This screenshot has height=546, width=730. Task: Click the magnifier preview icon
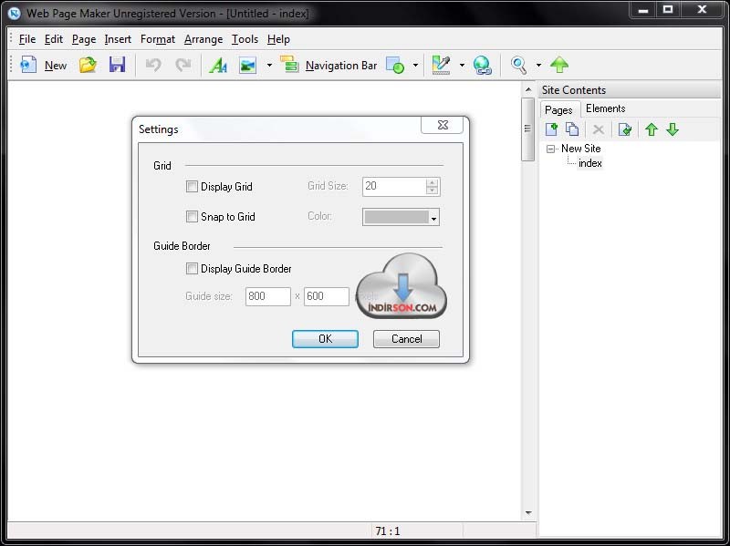[x=518, y=65]
